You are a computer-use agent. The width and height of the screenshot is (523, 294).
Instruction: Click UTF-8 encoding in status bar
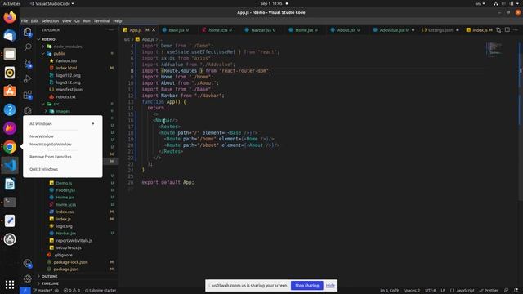(x=431, y=291)
